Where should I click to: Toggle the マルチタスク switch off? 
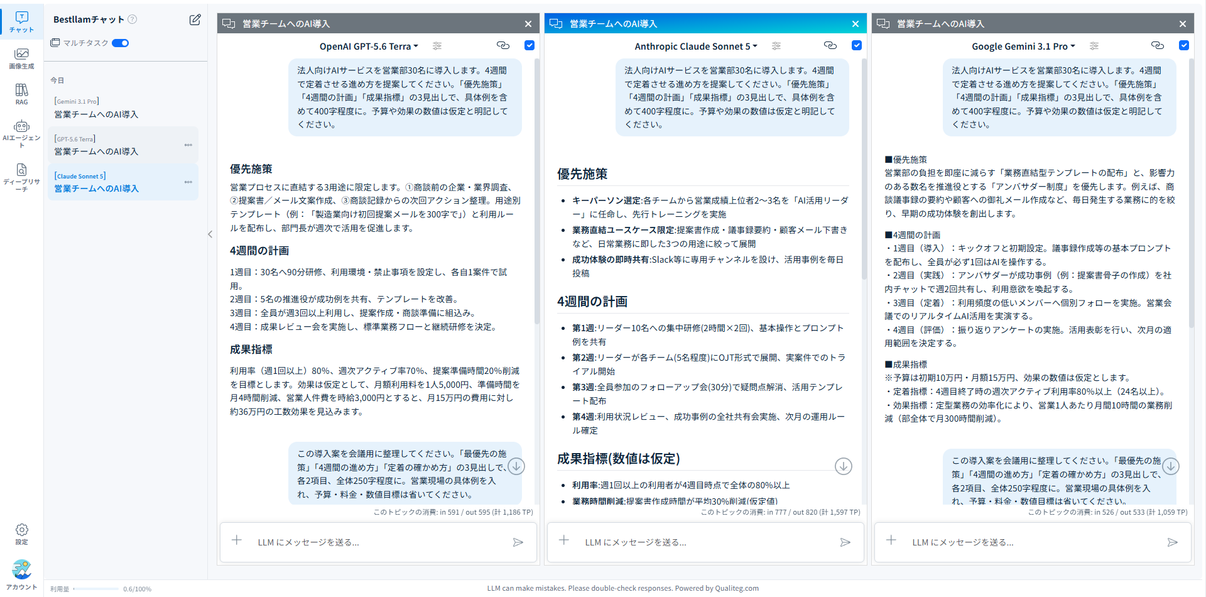121,43
